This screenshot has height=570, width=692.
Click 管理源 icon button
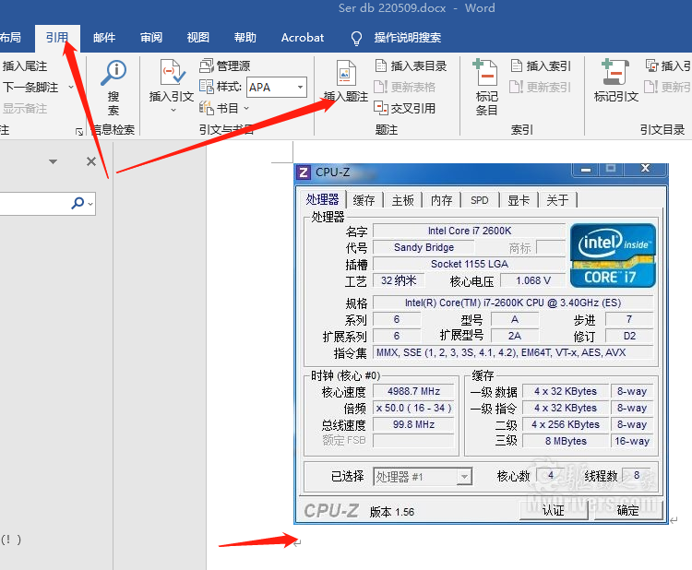[224, 65]
